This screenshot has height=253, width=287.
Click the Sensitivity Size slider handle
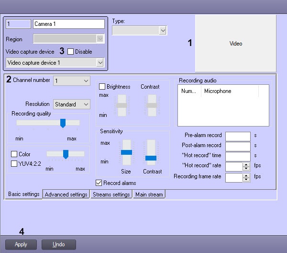[x=126, y=152]
